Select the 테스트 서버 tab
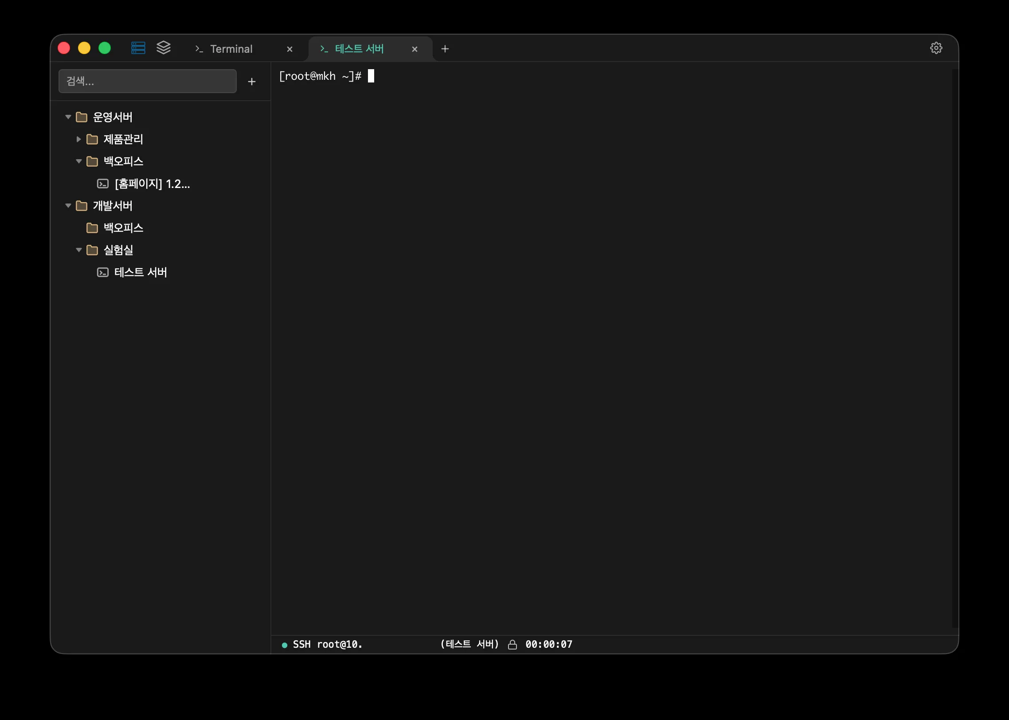The image size is (1009, 720). coord(359,49)
